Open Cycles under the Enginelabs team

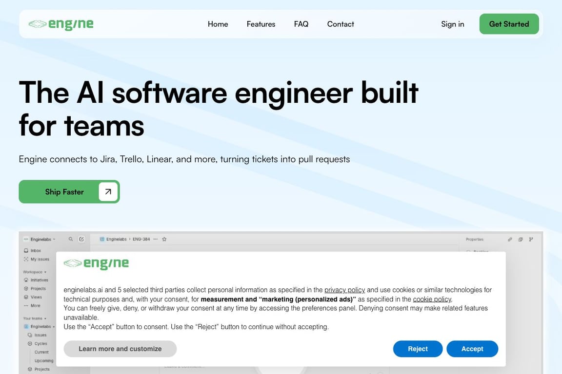[37, 344]
